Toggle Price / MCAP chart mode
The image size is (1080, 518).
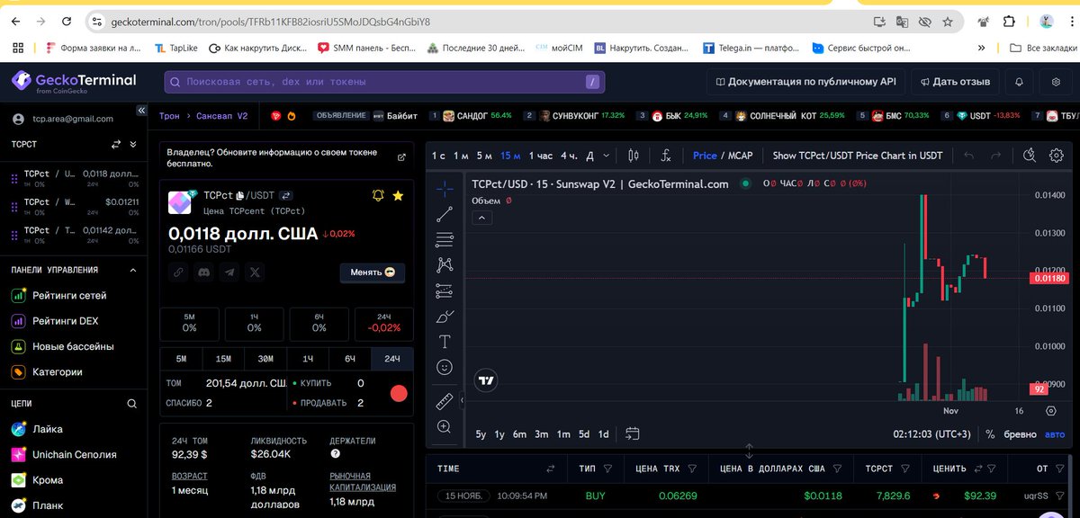click(723, 156)
